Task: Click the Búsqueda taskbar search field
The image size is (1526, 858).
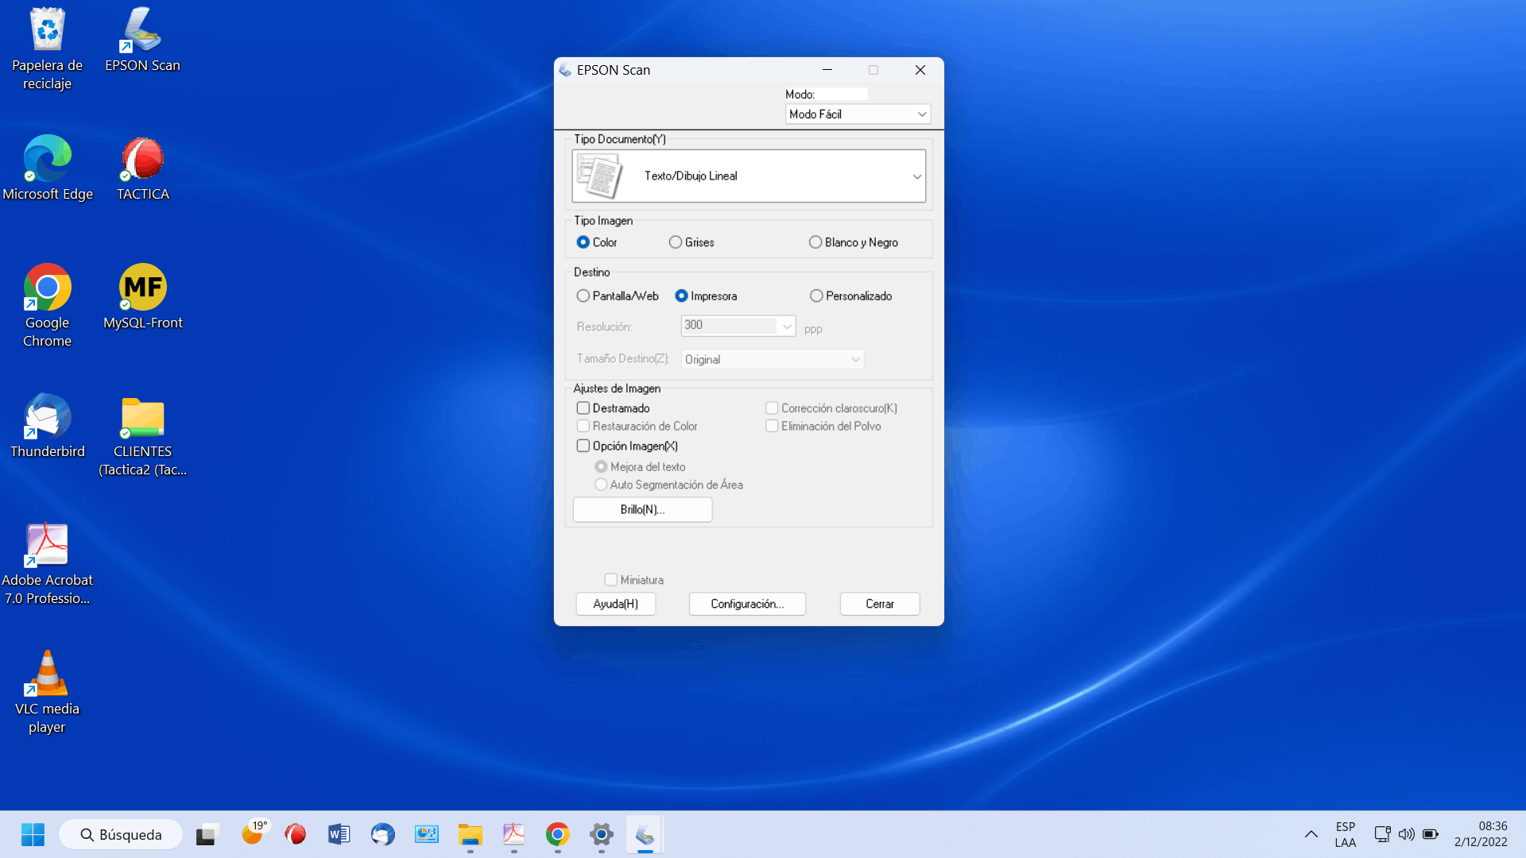Action: tap(121, 834)
